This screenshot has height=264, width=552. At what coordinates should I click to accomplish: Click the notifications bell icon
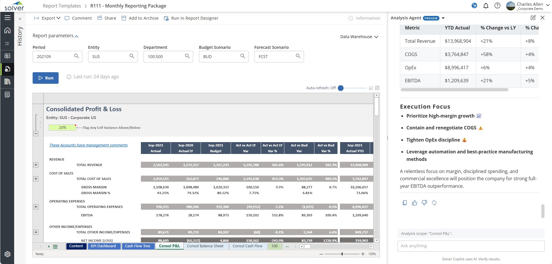coord(486,6)
